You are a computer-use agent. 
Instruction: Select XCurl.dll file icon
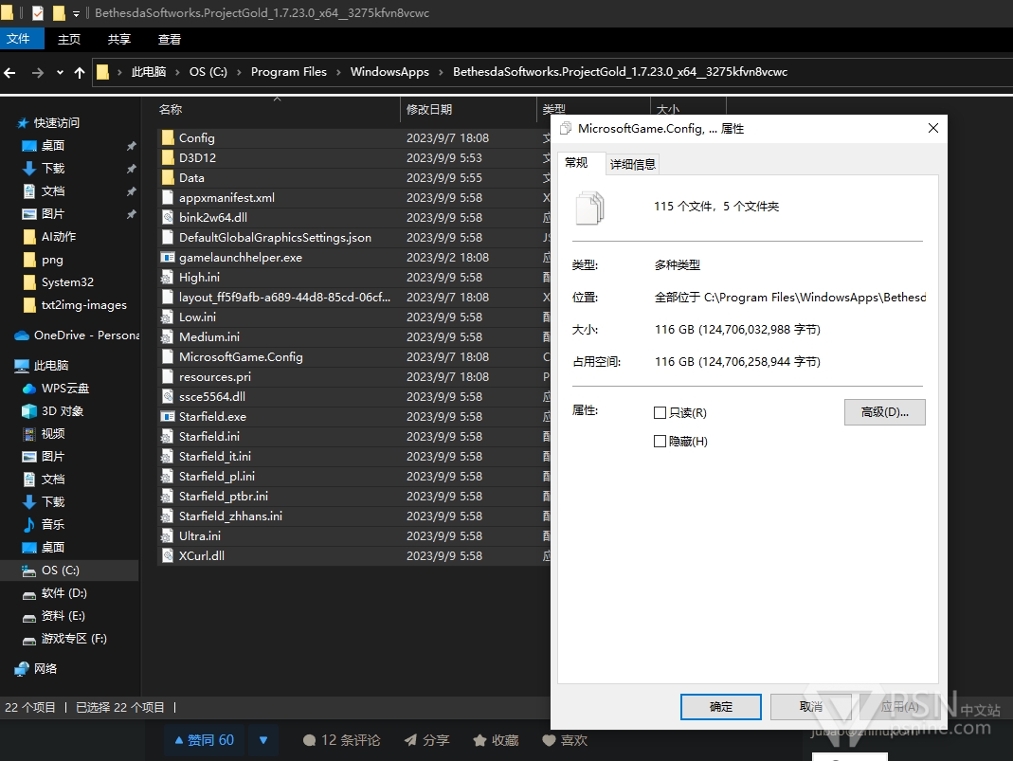pyautogui.click(x=168, y=555)
